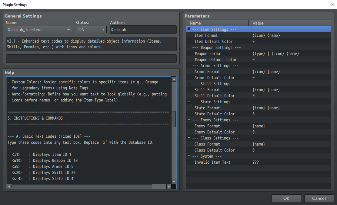Click the Help horizontal scroll right arrow
The width and height of the screenshot is (337, 205).
coord(169,187)
